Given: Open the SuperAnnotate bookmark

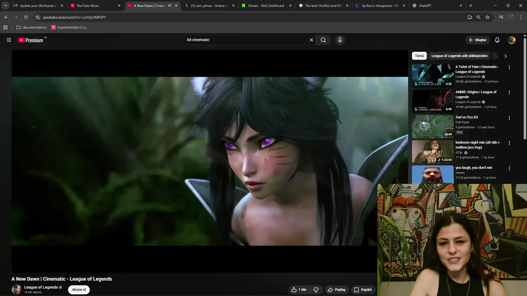Looking at the screenshot, I should tap(70, 28).
